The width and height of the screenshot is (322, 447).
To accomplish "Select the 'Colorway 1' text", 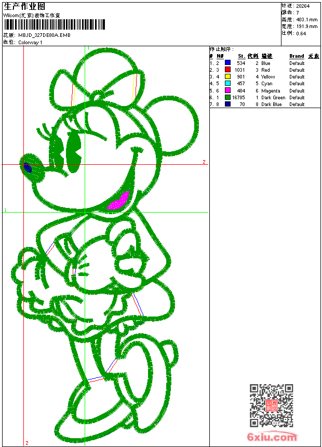I will [30, 43].
